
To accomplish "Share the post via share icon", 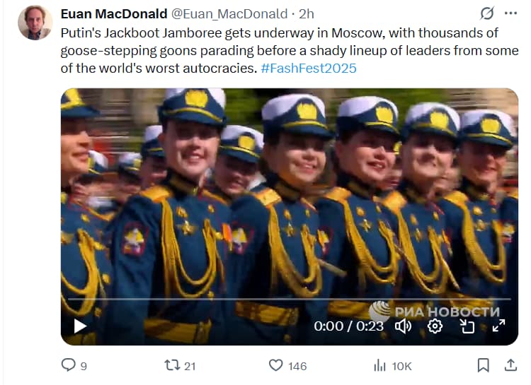I will coord(510,365).
